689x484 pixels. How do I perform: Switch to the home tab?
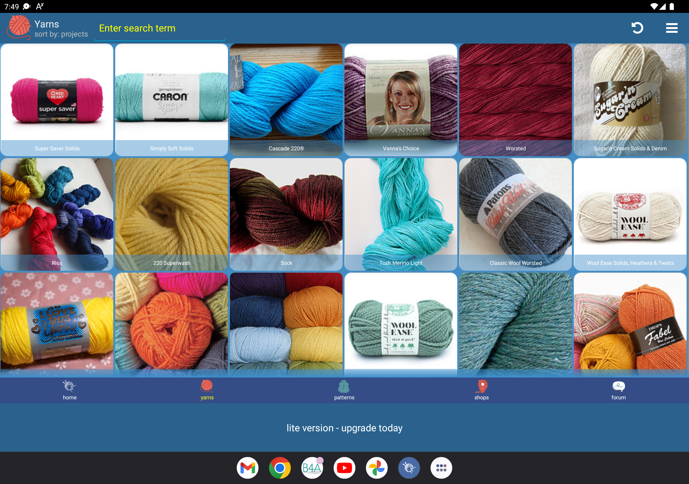(x=70, y=390)
